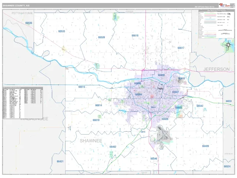
Task: Select ZIP code label 66614
Action: click(99, 105)
